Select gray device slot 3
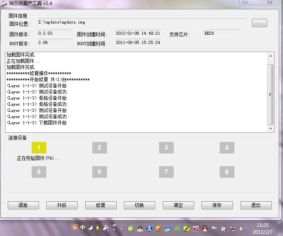283x236 pixels. [166, 147]
